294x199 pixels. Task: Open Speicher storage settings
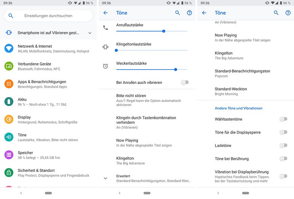(x=48, y=155)
